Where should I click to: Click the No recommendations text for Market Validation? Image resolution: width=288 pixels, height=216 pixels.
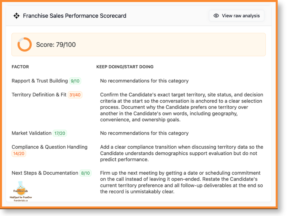144,133
